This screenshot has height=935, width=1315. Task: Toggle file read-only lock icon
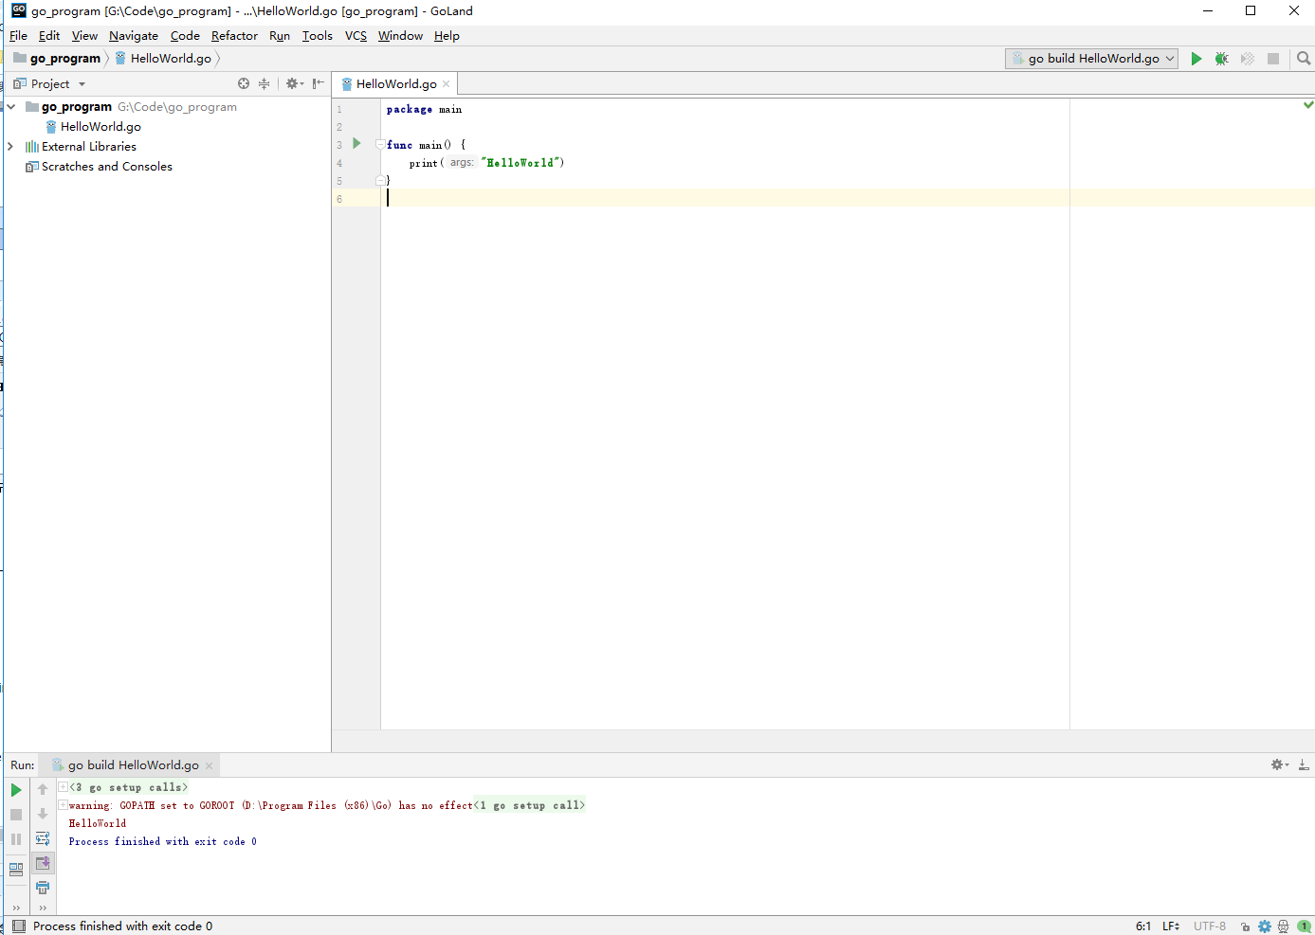coord(1245,926)
